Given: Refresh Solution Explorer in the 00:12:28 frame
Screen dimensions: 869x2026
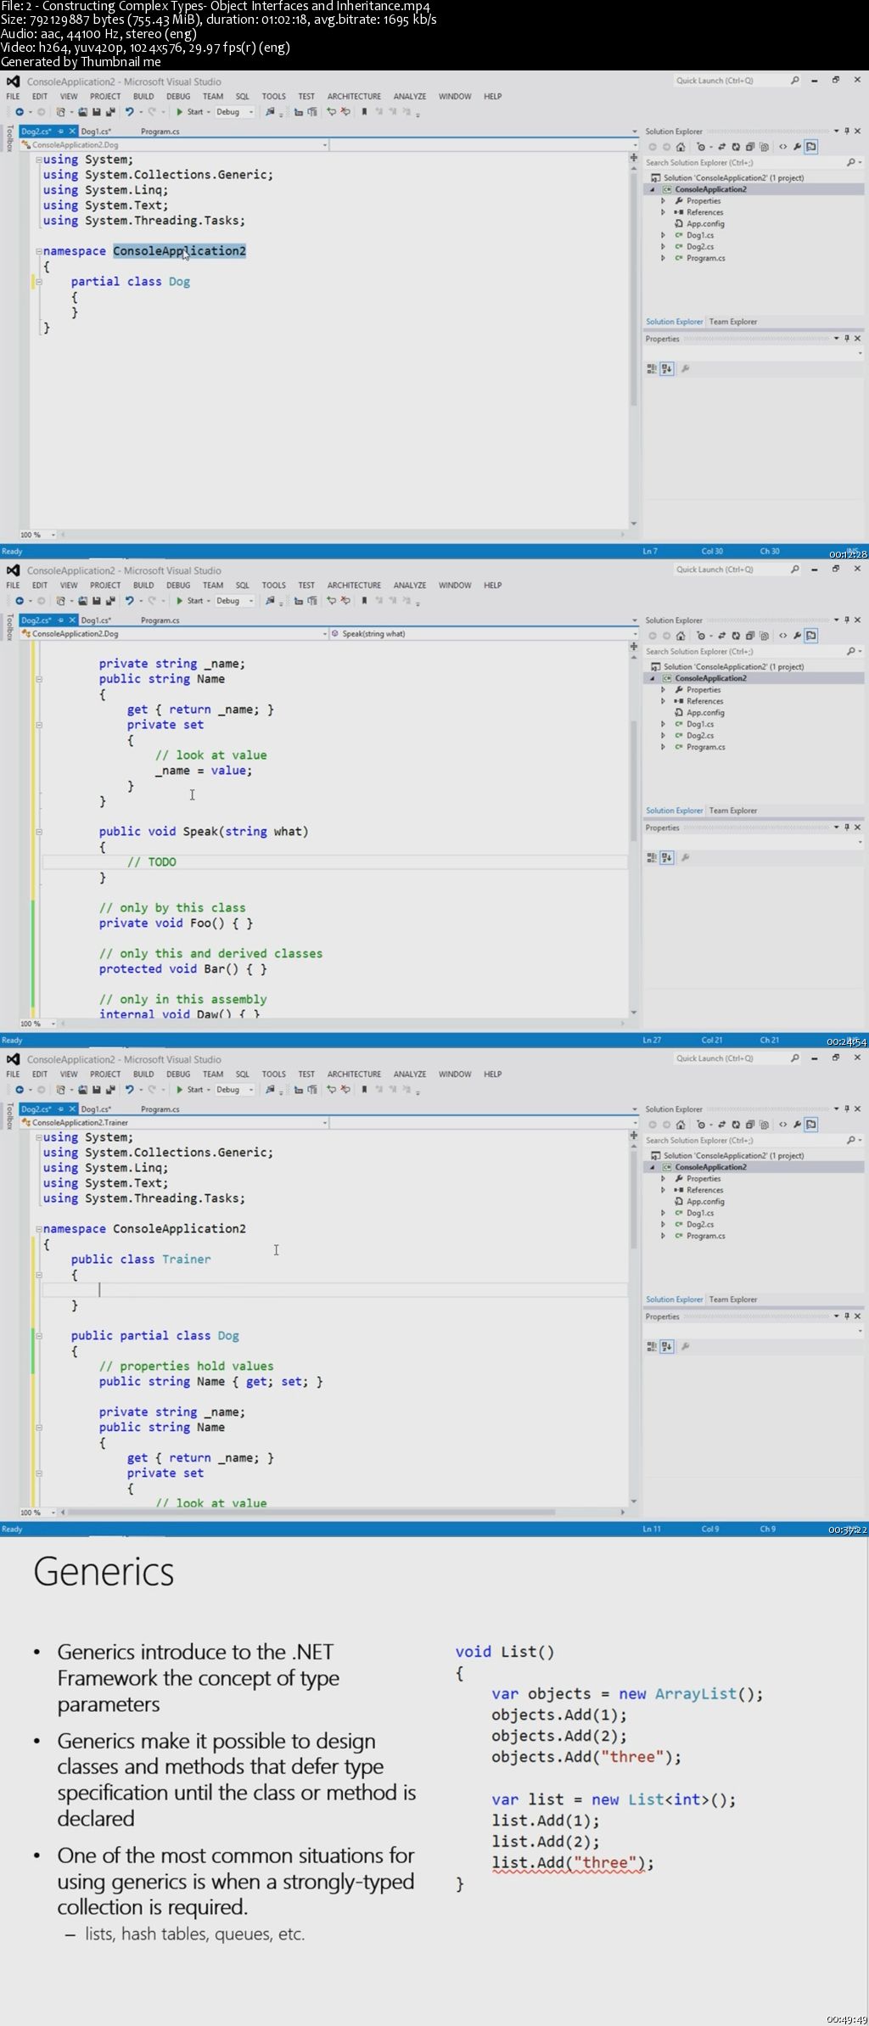Looking at the screenshot, I should point(736,147).
